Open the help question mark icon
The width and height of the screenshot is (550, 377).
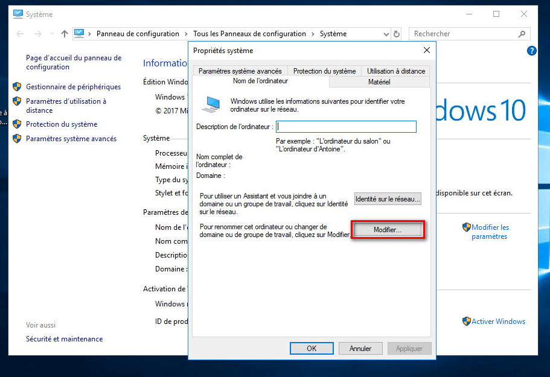pos(531,51)
